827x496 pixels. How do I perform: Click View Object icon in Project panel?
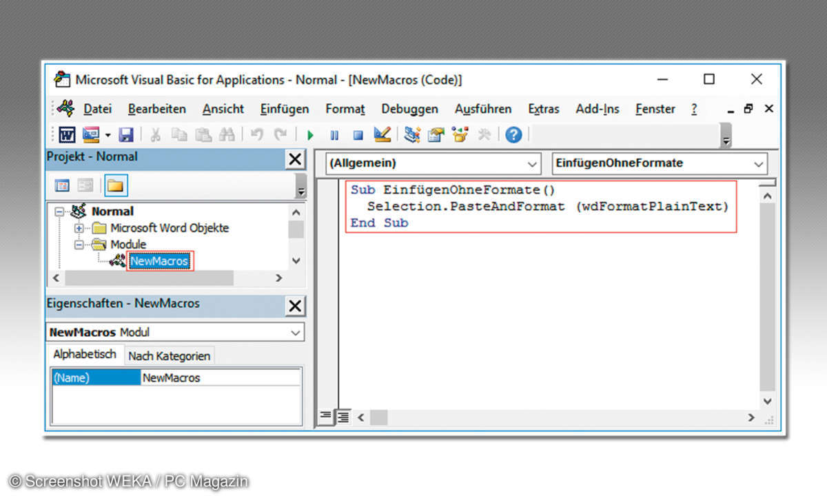[x=85, y=185]
